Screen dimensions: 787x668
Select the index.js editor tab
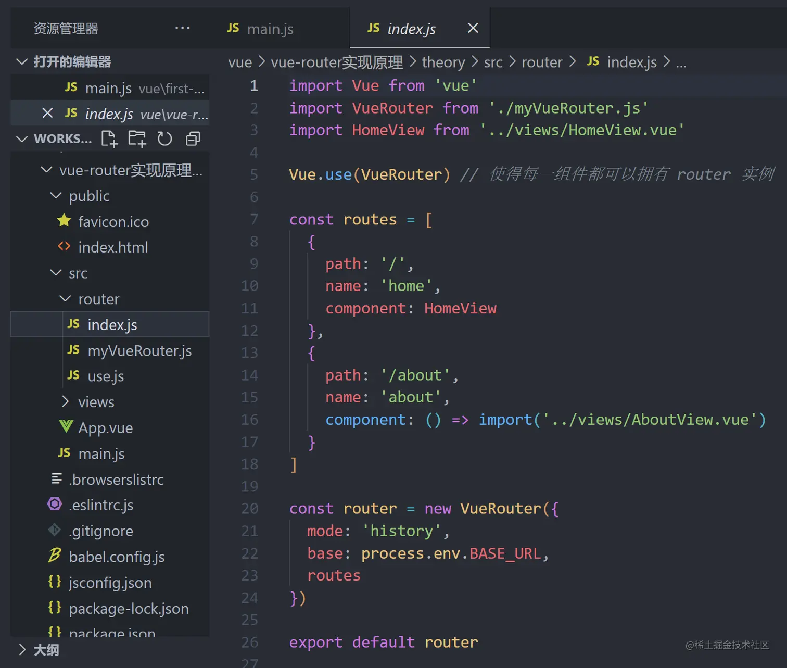tap(420, 29)
